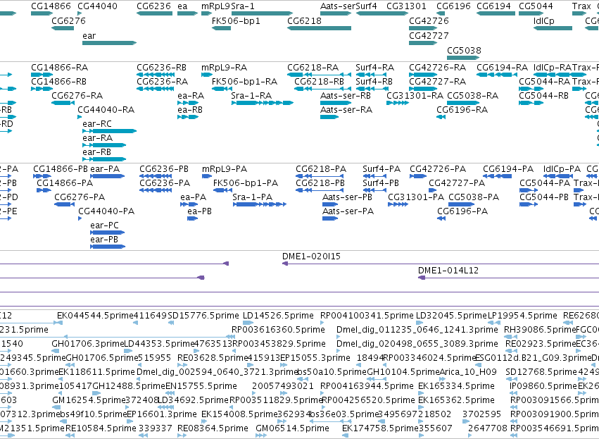Click the Sra-1-RA transcript label
The image size is (599, 439).
251,96
